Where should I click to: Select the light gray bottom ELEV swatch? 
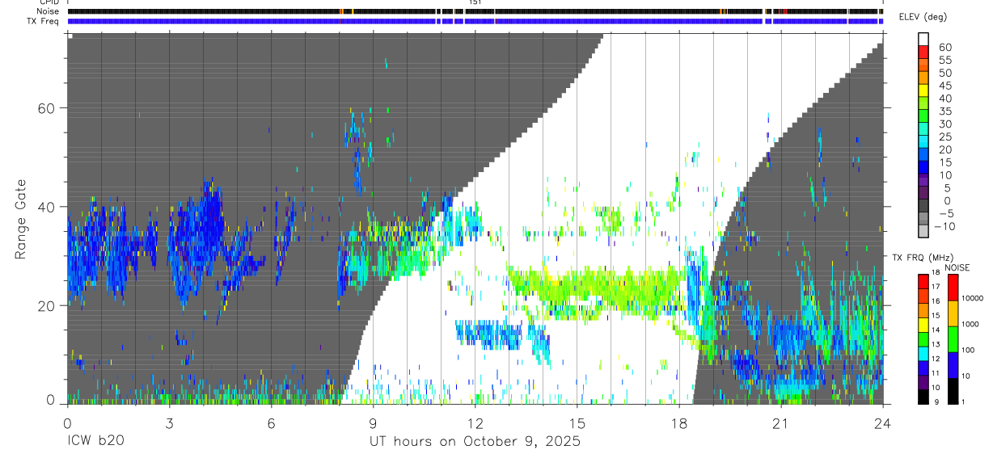coord(924,233)
